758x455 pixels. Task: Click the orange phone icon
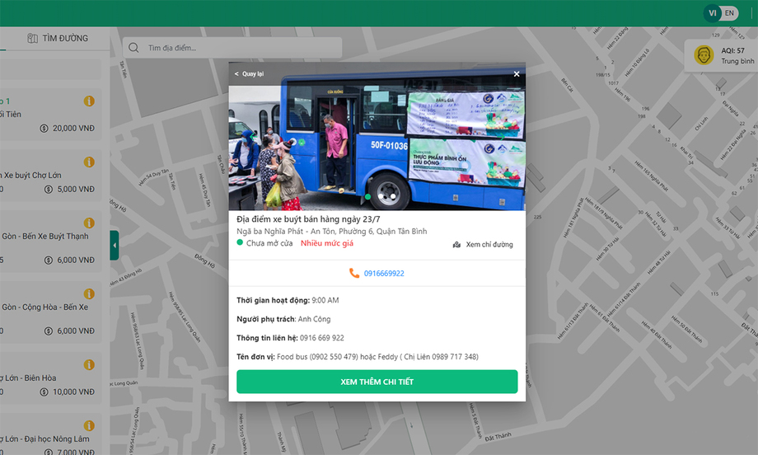(x=354, y=273)
